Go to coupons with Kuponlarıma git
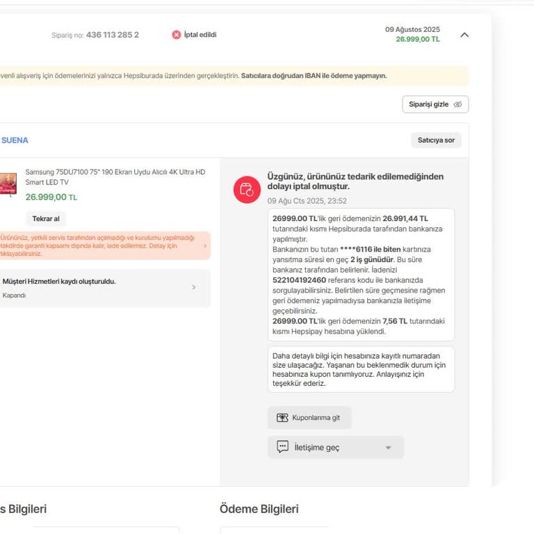The image size is (534, 534). click(x=309, y=417)
